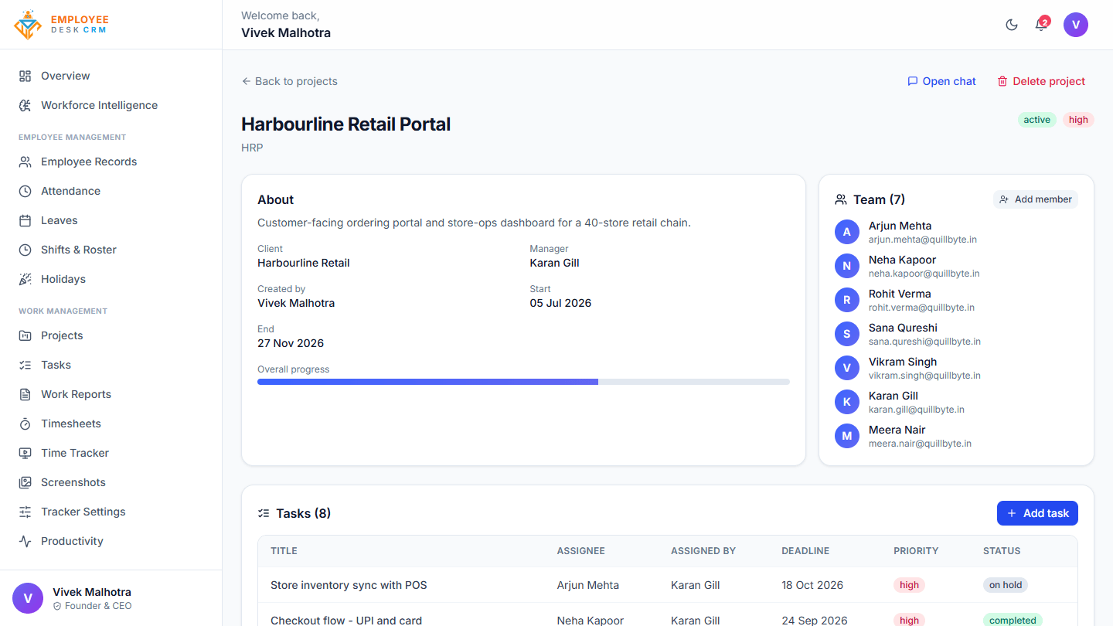Viewport: 1113px width, 626px height.
Task: Click assignee Arjun Mehta in first task row
Action: coord(587,585)
